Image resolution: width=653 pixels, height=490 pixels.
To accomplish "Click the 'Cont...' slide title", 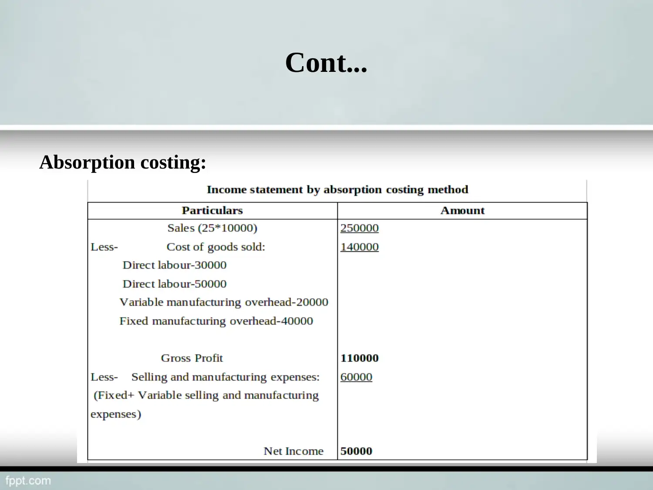I will point(326,63).
